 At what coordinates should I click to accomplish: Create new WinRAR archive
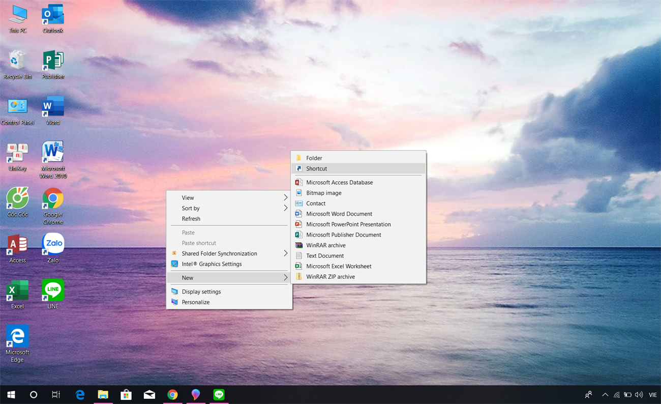tap(358, 245)
